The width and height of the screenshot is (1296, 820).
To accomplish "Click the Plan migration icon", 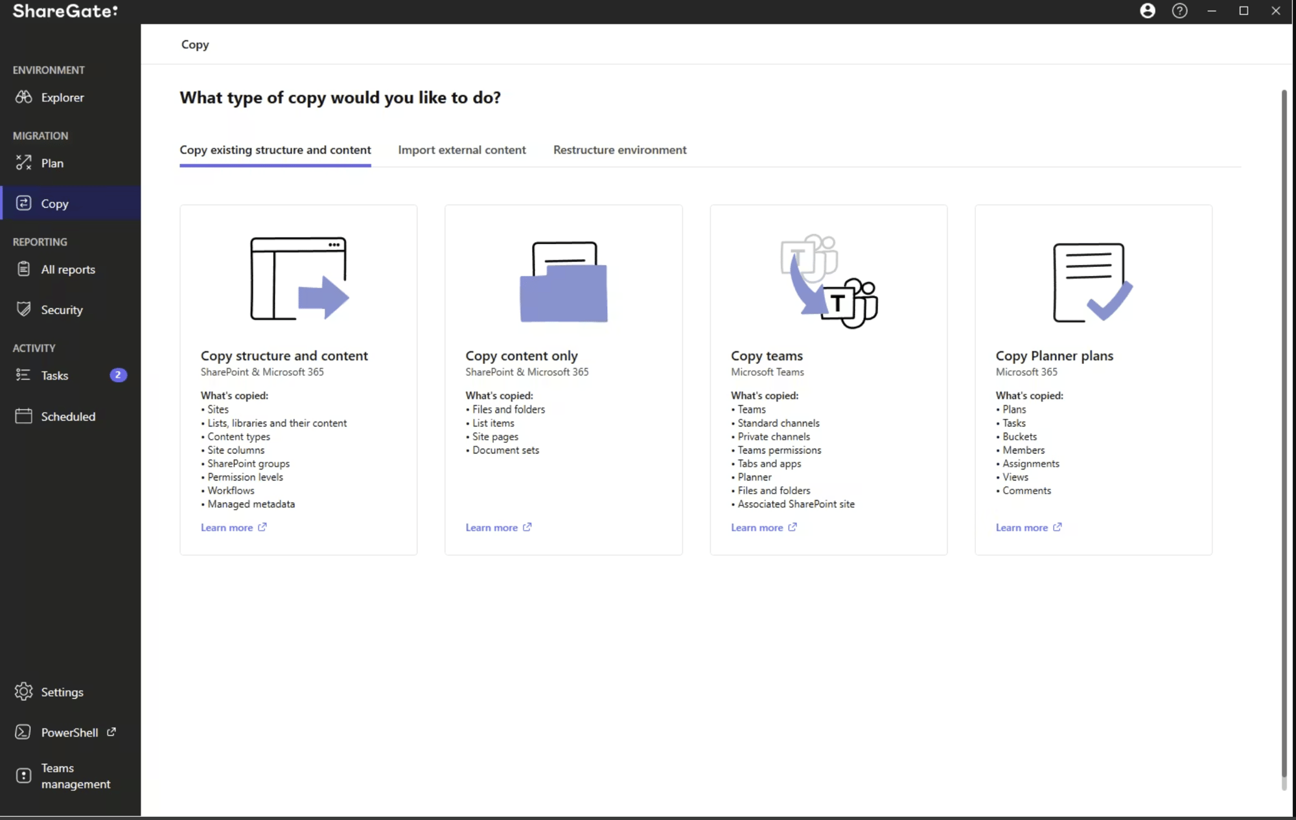I will (23, 163).
